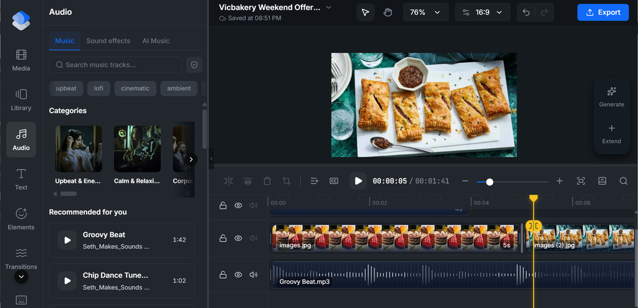Collapse the left panel handle

(x=211, y=159)
